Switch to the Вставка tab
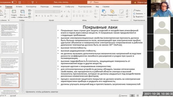The image size is (173, 97). (19, 6)
